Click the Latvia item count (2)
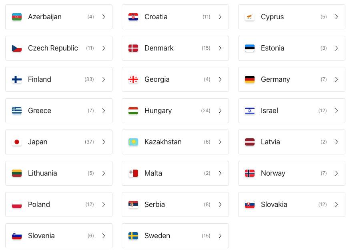The image size is (349, 251). pos(324,142)
